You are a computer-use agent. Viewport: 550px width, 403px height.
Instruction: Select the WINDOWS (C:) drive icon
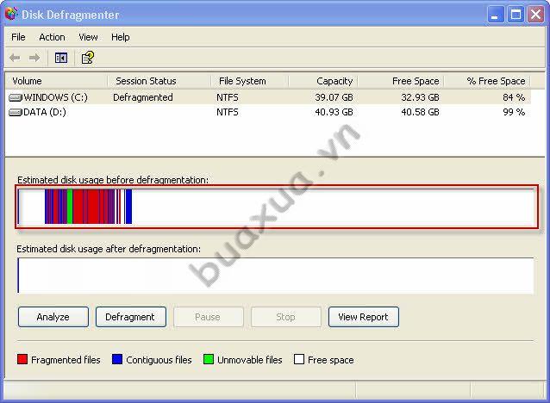click(15, 97)
